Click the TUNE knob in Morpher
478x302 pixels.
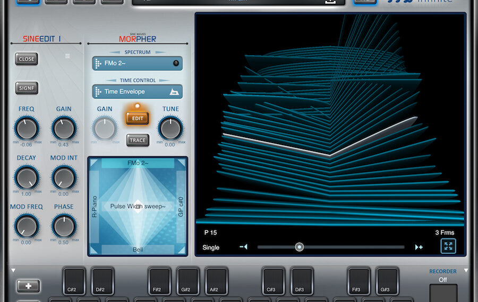(x=170, y=128)
